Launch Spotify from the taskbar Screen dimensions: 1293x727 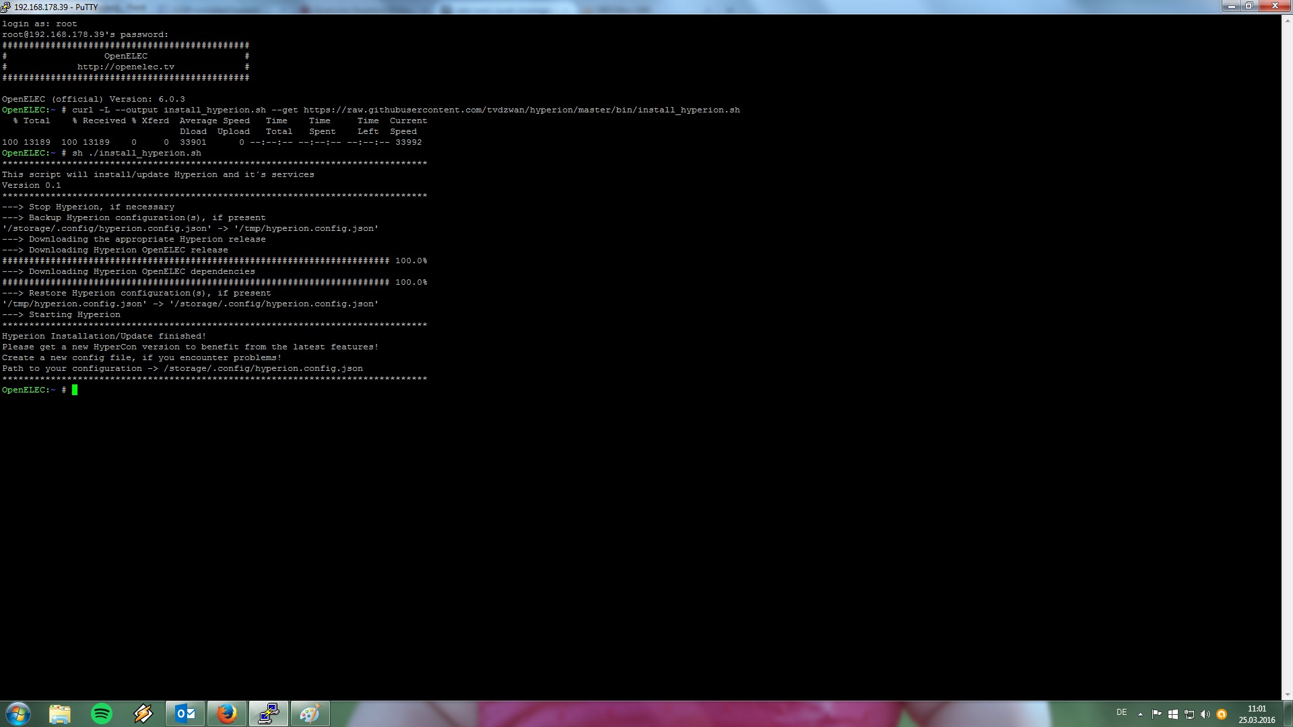102,714
